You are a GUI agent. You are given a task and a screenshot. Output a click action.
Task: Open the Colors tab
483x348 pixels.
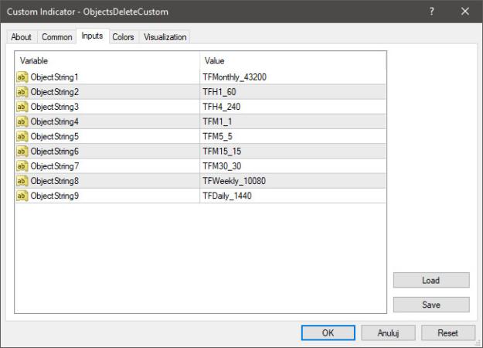pyautogui.click(x=123, y=37)
